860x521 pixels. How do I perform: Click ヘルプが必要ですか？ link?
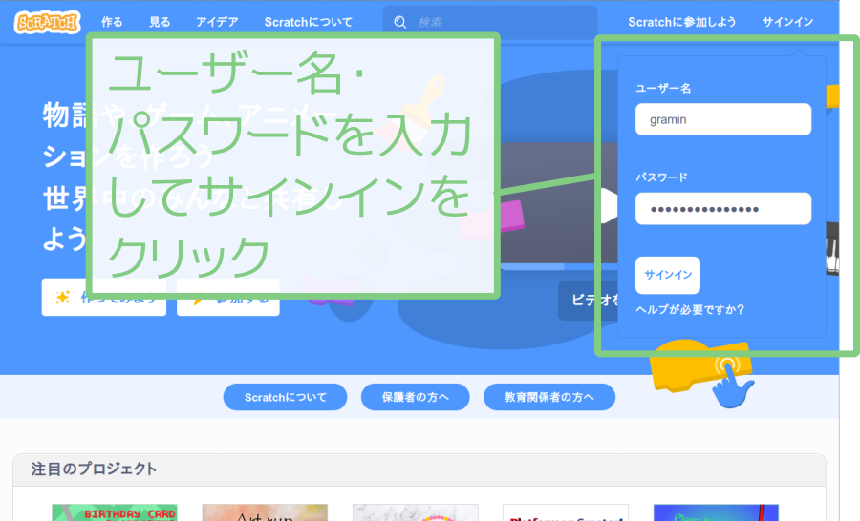click(x=689, y=309)
